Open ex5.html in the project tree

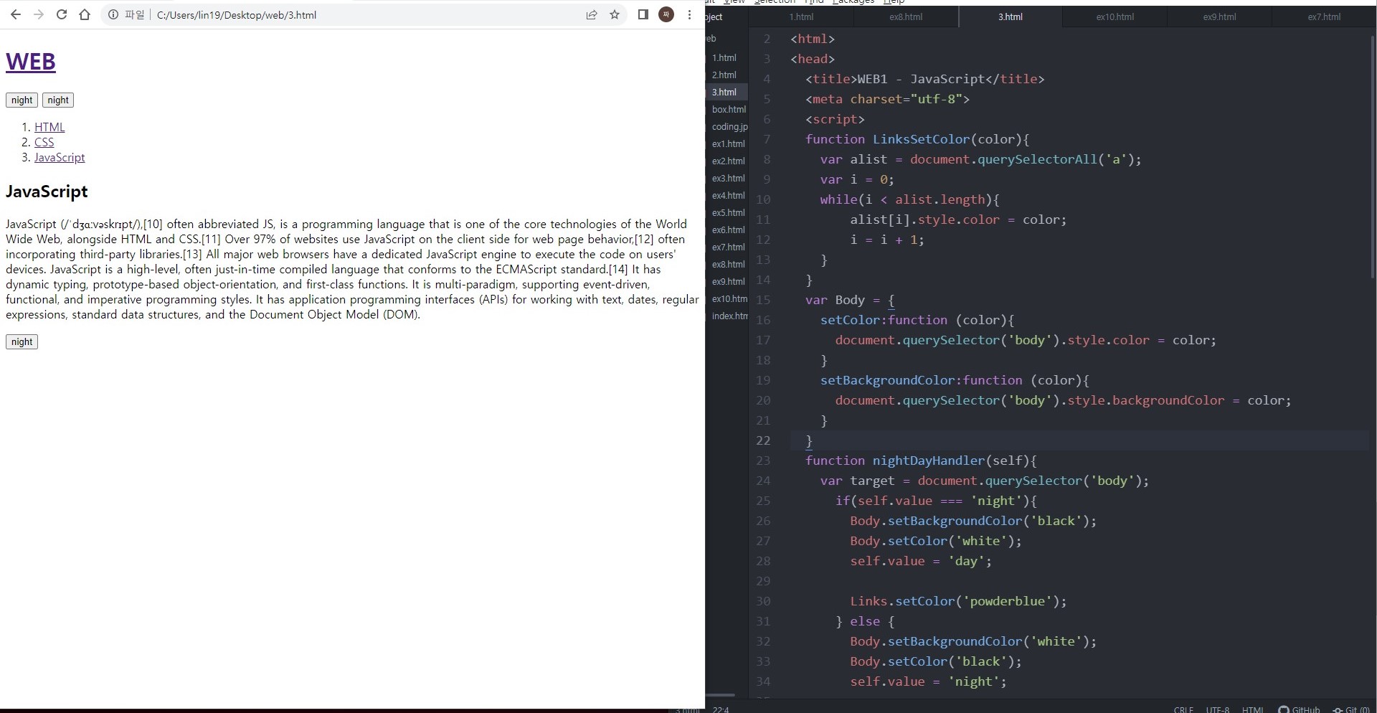(x=727, y=212)
